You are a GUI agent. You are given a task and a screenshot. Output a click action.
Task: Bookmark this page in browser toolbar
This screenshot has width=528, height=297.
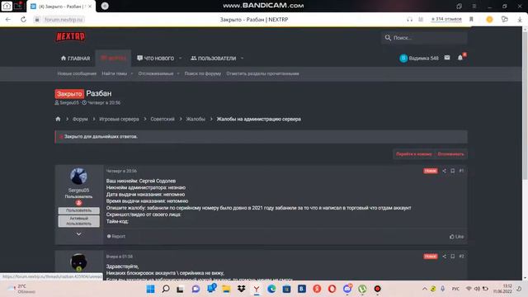471,20
